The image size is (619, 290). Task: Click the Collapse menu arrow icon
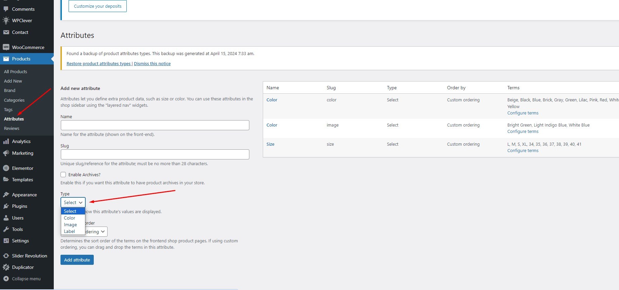coord(6,279)
